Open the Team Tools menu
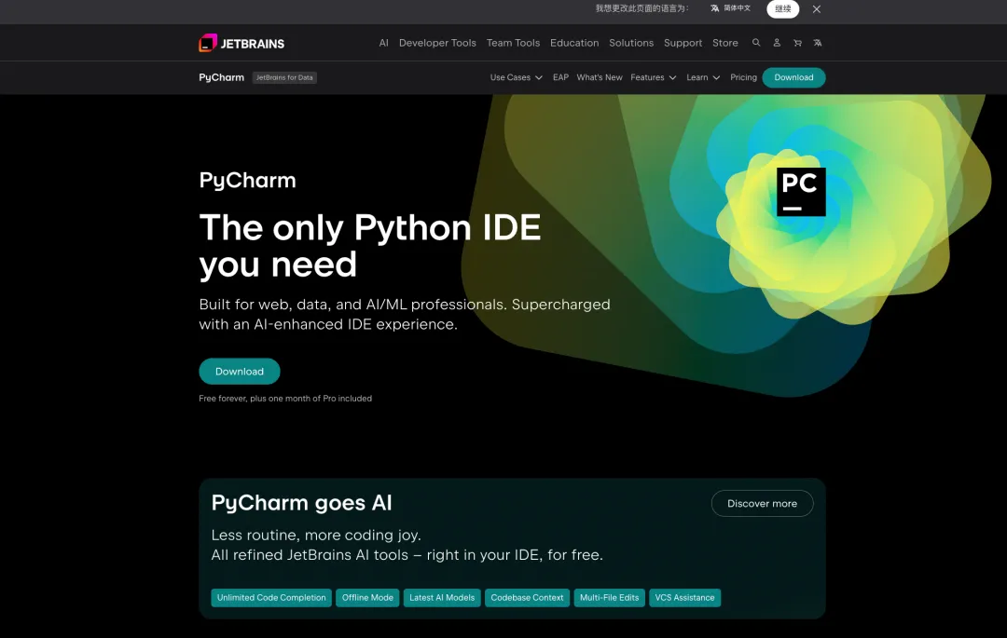Viewport: 1007px width, 638px height. [x=513, y=43]
